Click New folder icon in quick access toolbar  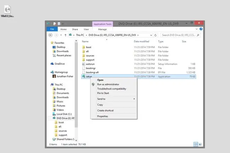coord(59,24)
